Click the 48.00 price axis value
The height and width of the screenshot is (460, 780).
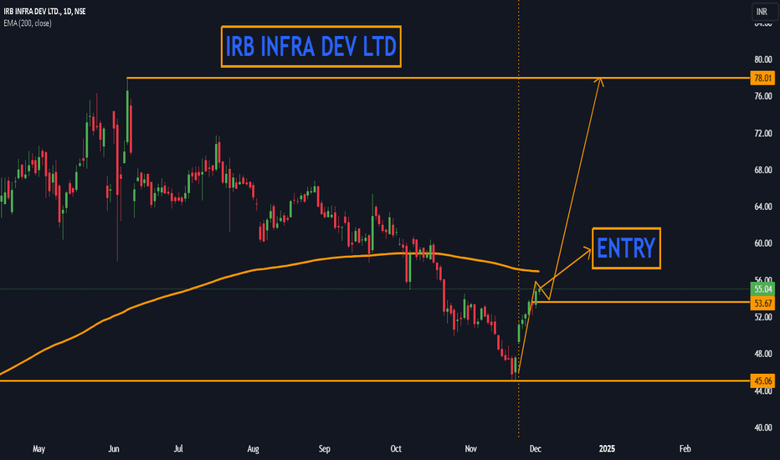point(762,354)
